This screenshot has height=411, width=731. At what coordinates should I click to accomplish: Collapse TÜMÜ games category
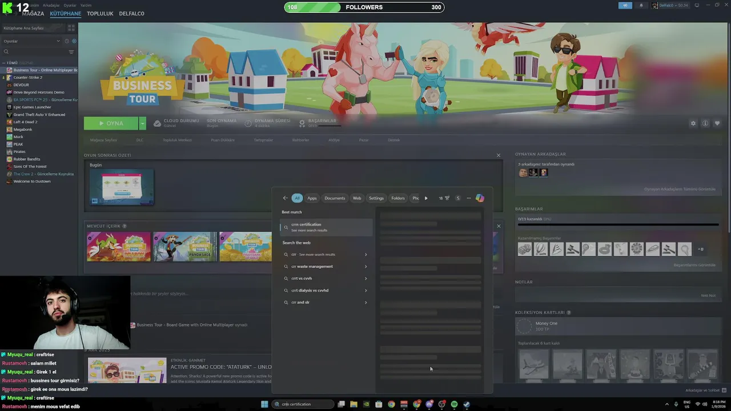point(4,63)
